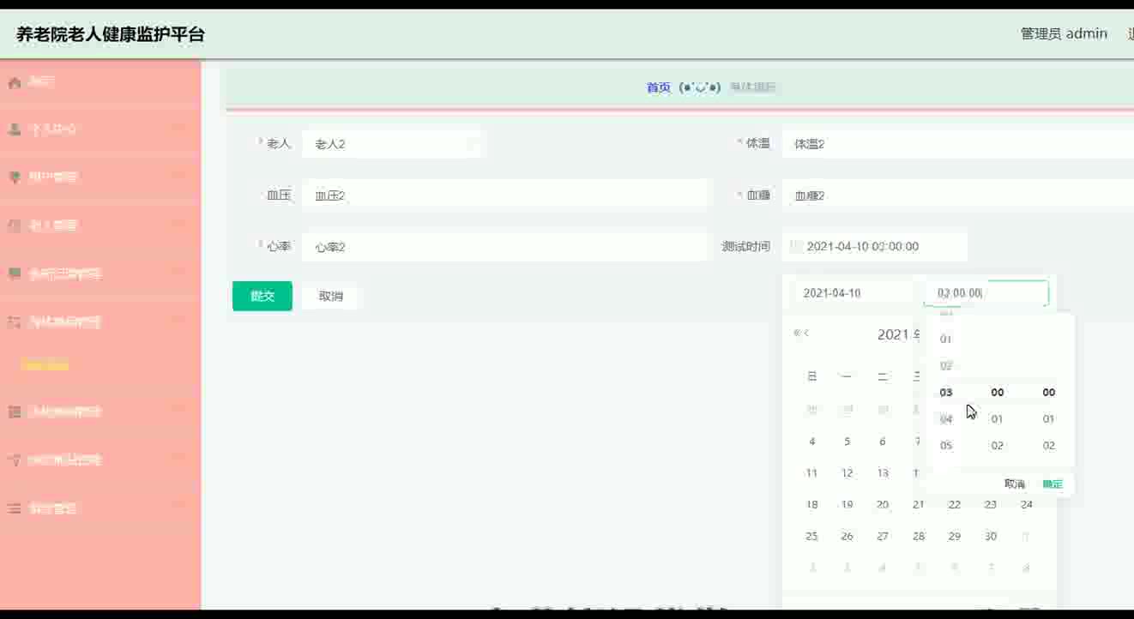Select hour 05 in time picker

click(946, 446)
